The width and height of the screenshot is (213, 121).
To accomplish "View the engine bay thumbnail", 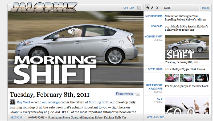I will [202, 78].
